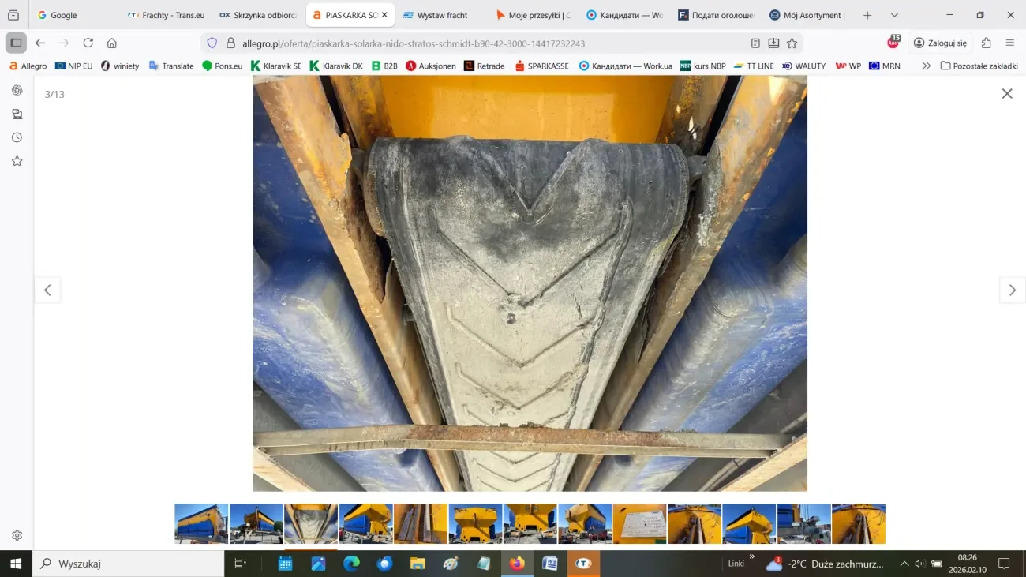The width and height of the screenshot is (1026, 577).
Task: Click the Zaloguj się account button
Action: point(939,43)
